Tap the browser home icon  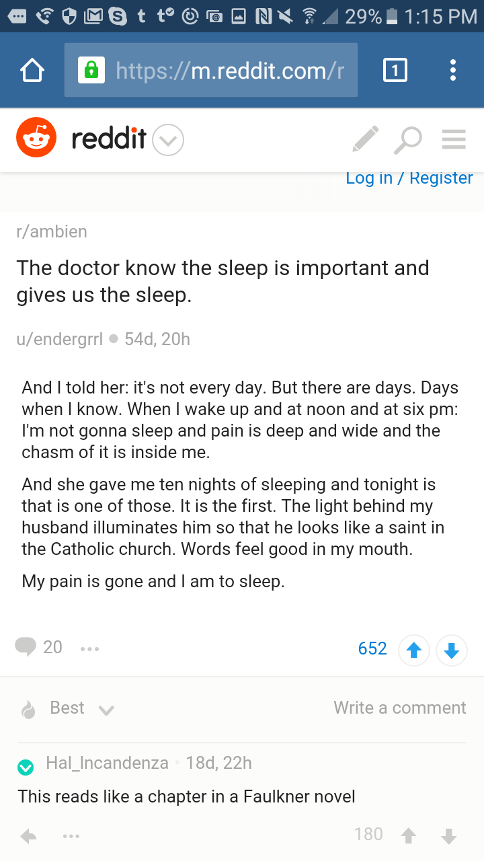(x=32, y=70)
